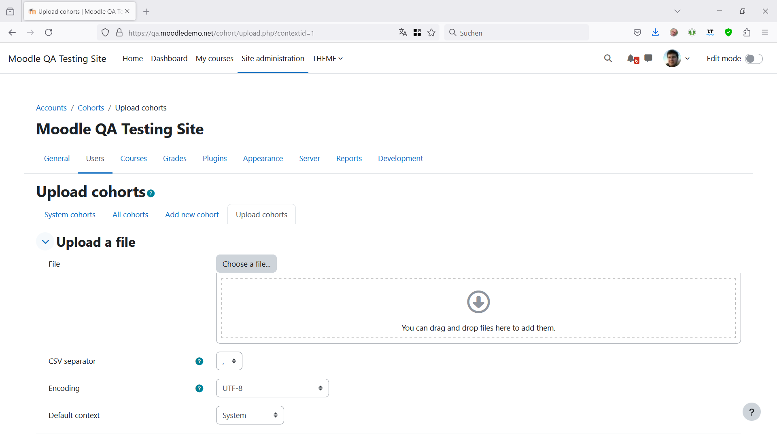This screenshot has height=437, width=777.
Task: Switch to the Plugins admin tab
Action: pyautogui.click(x=214, y=159)
